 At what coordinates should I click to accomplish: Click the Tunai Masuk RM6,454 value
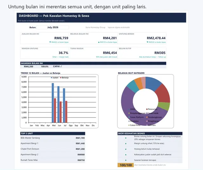pos(110,53)
